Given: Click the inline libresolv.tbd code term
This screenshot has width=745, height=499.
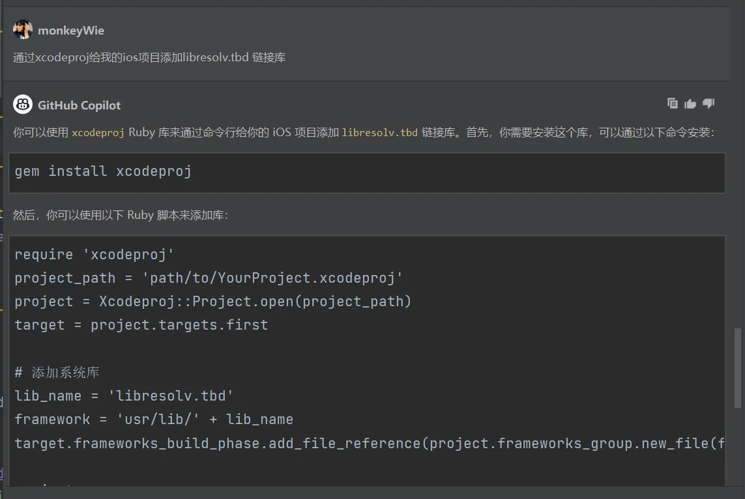Looking at the screenshot, I should click(x=379, y=133).
